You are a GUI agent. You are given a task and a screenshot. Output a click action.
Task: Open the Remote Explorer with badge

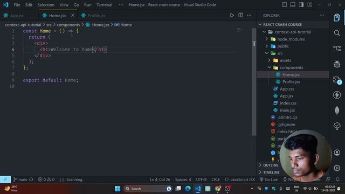[x=337, y=80]
